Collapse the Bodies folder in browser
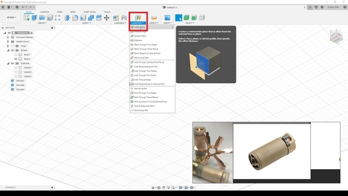The image size is (348, 196). tap(8, 51)
